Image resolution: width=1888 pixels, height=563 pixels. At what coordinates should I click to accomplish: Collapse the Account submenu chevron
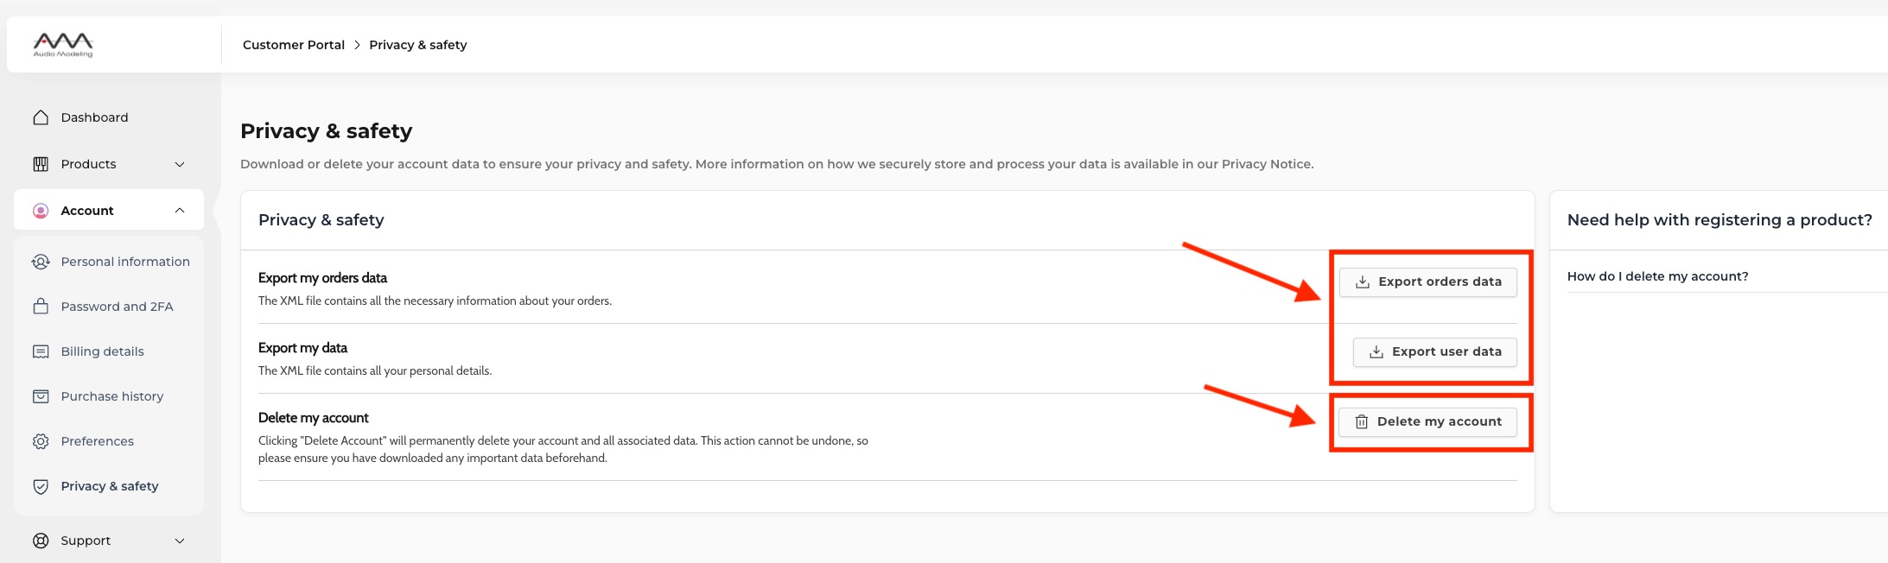180,211
